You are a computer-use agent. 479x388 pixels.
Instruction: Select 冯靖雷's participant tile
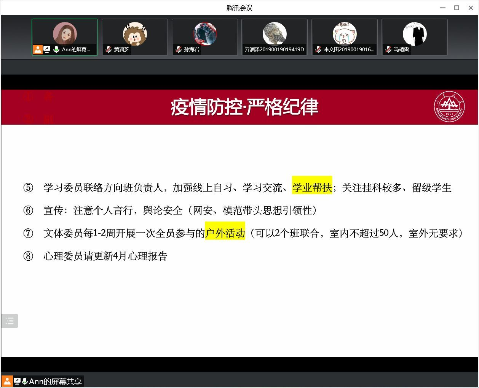pos(415,37)
